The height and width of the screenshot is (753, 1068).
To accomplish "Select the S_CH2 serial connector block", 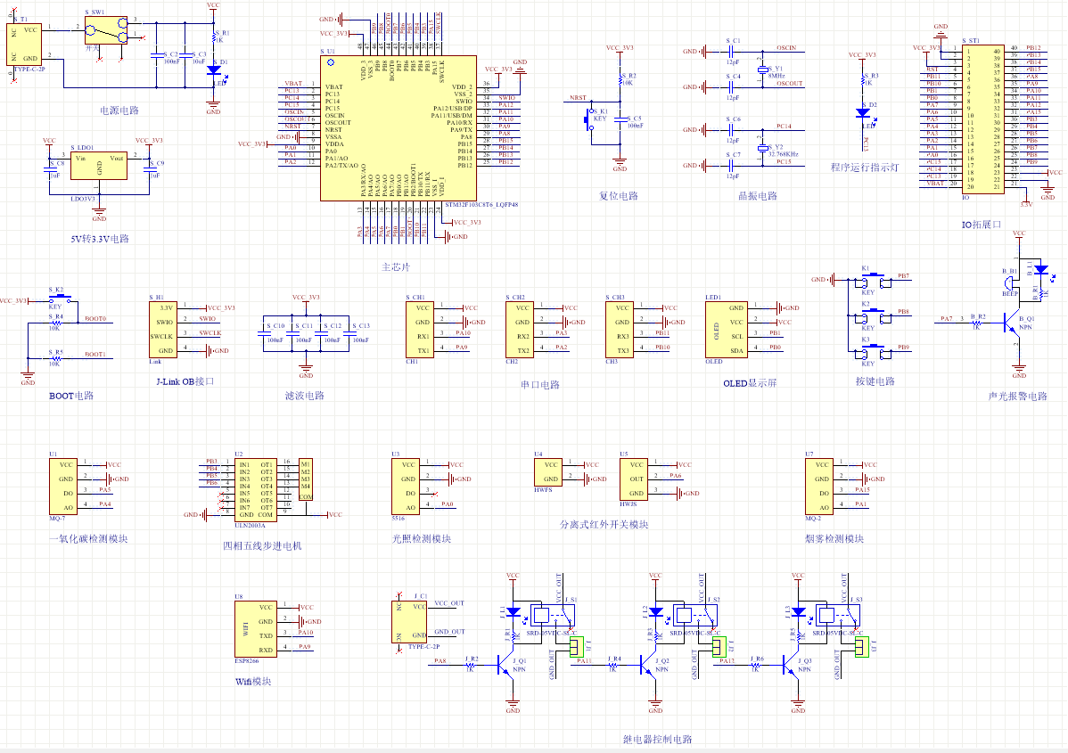I will click(x=520, y=330).
